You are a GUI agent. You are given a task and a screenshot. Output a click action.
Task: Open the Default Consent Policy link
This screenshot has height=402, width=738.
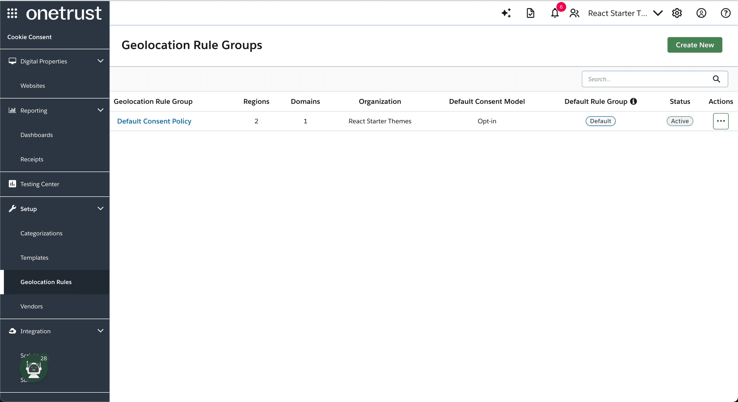coord(154,121)
